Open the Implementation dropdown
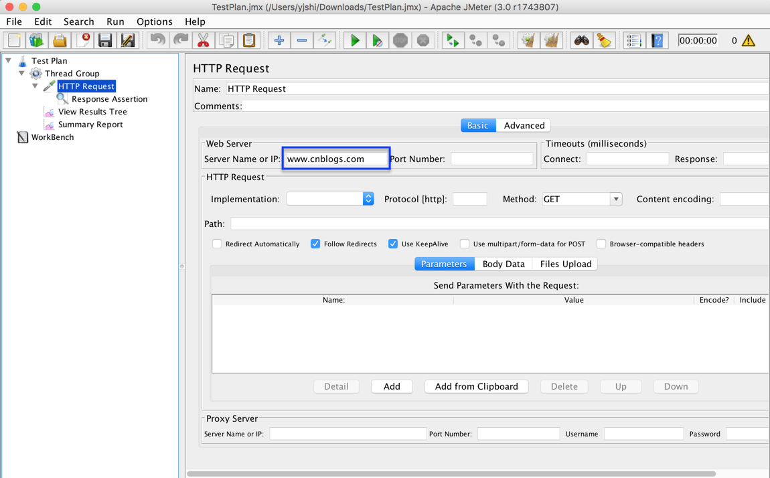The width and height of the screenshot is (770, 478). pos(368,199)
